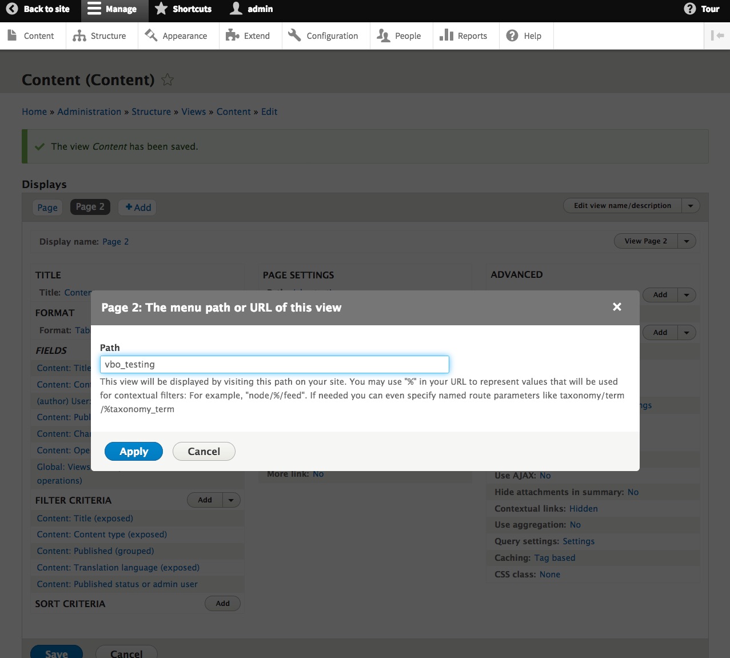This screenshot has height=658, width=730.
Task: Add a new display
Action: (x=138, y=208)
